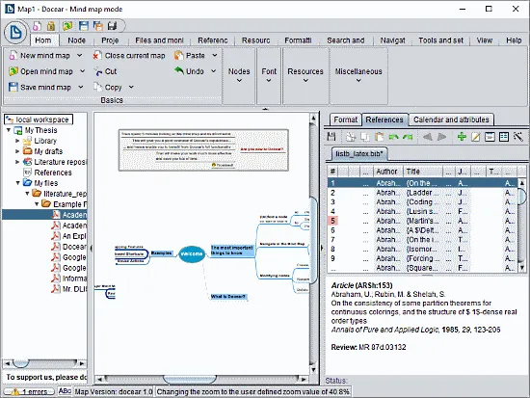This screenshot has width=530, height=398.
Task: Click the ABc spell-check status icon
Action: 65,391
